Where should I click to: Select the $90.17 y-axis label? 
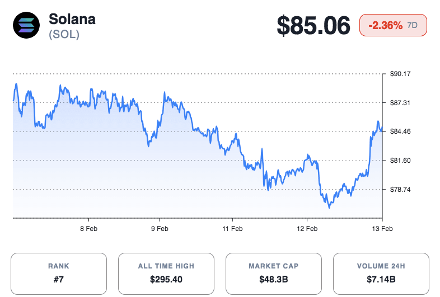pos(400,74)
